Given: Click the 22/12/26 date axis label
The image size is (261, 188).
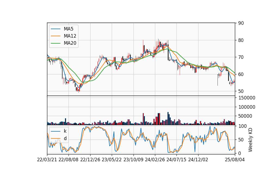Looking at the screenshot, I should tap(90, 160).
